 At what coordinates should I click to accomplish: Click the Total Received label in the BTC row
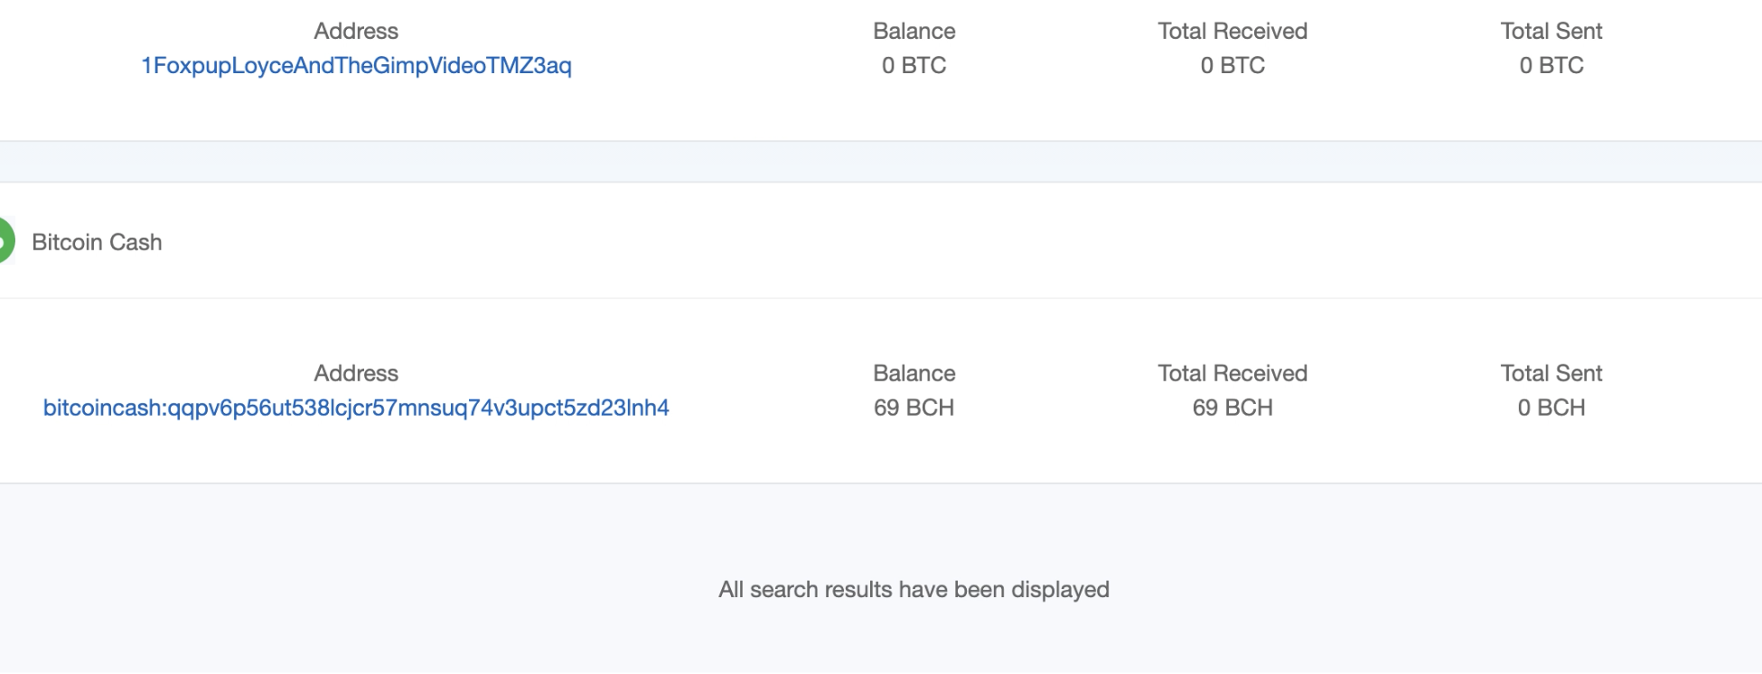click(1232, 32)
